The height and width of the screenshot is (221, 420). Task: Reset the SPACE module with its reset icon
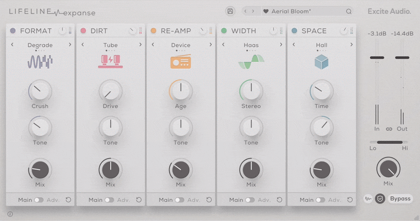click(x=350, y=200)
